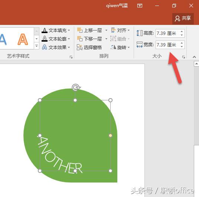Click the Selection Pane icon
This screenshot has width=199, height=197.
click(79, 47)
